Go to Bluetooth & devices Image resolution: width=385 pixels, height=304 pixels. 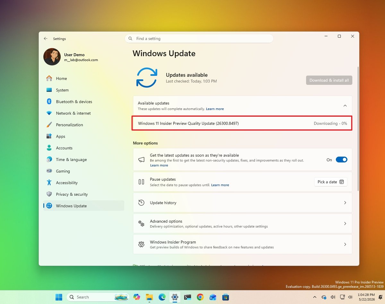click(83, 102)
